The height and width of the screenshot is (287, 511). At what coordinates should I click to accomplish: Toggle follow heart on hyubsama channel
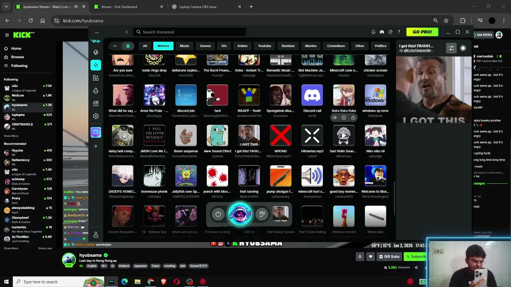370,257
